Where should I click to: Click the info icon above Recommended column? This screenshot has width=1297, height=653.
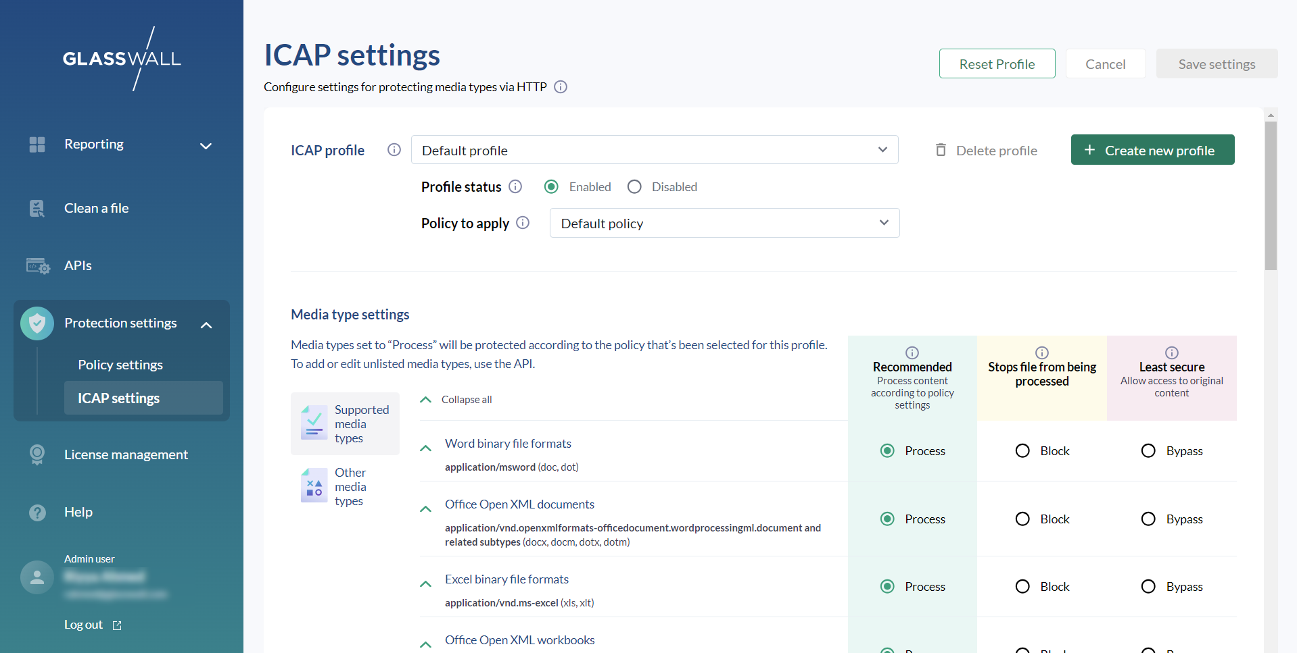pyautogui.click(x=912, y=352)
